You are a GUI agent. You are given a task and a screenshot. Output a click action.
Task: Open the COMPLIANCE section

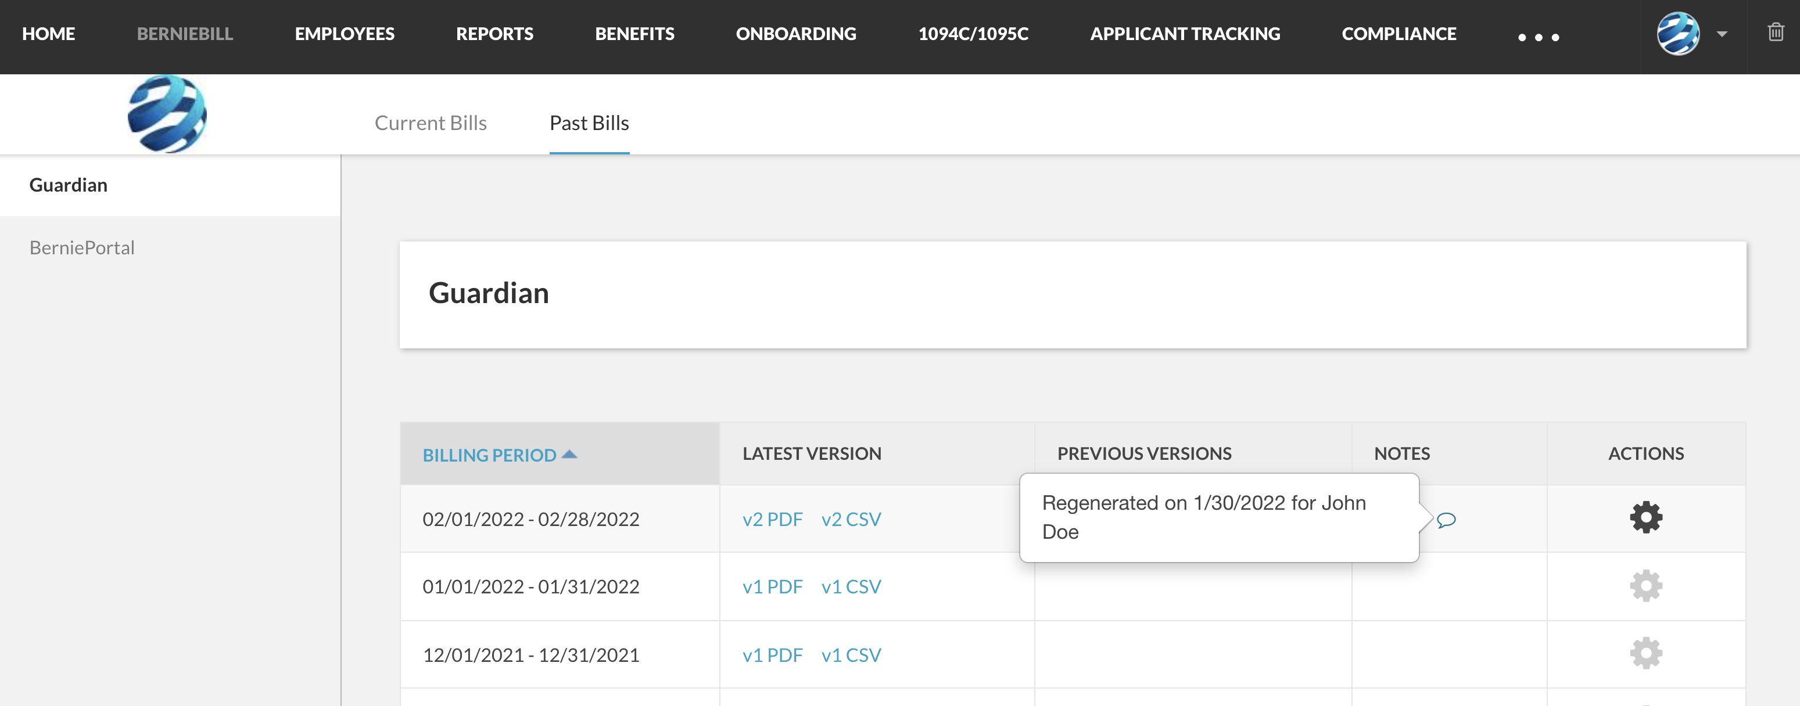coord(1399,34)
